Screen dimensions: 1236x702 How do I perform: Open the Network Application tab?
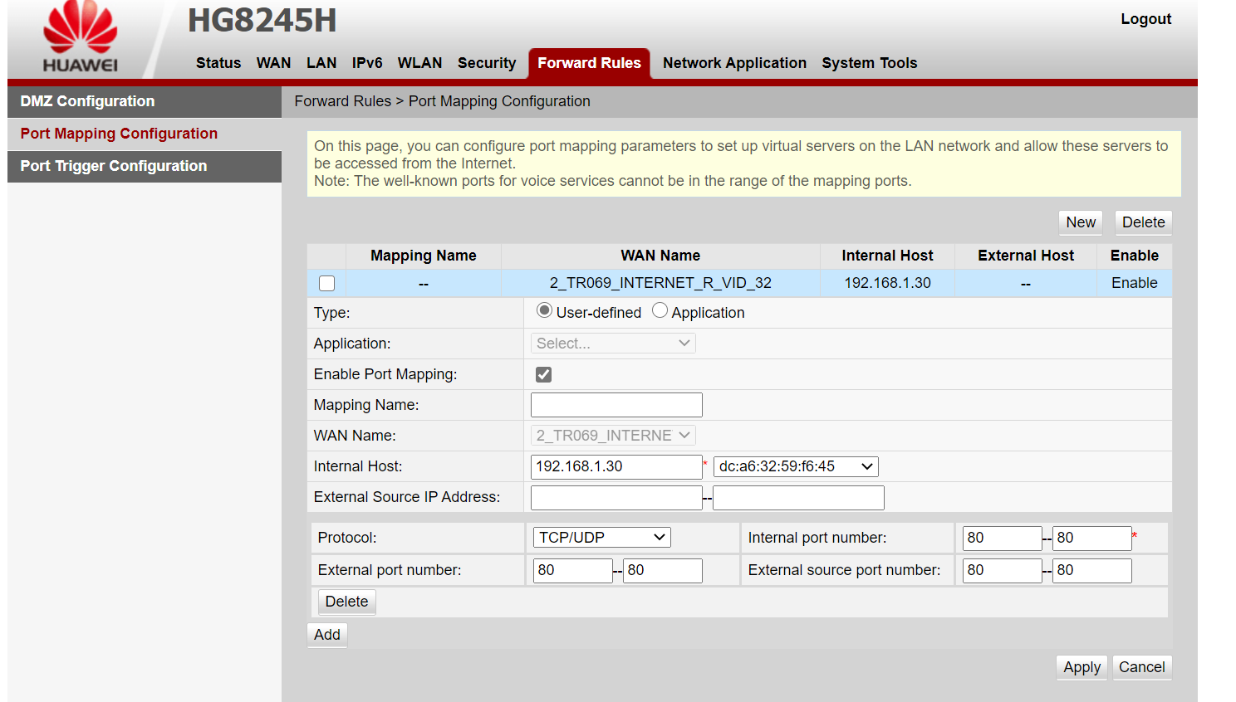coord(734,63)
